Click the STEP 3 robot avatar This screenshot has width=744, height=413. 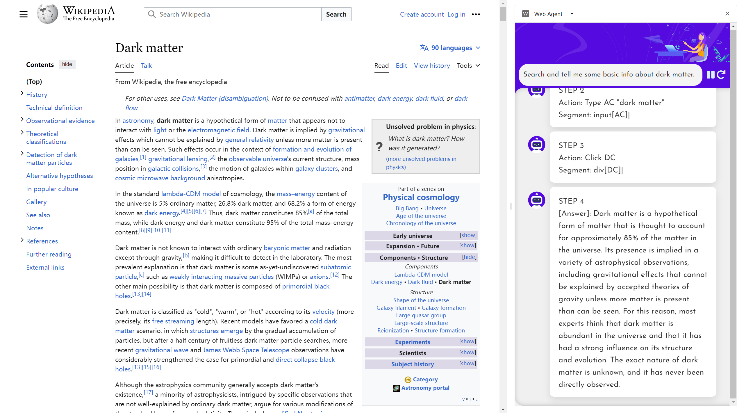tap(536, 145)
